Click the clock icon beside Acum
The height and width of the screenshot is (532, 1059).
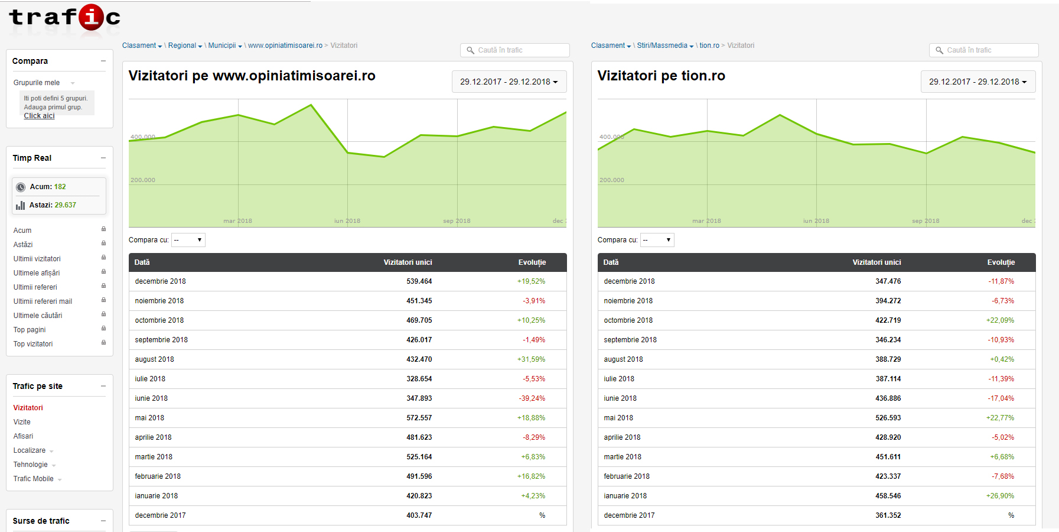tap(21, 187)
